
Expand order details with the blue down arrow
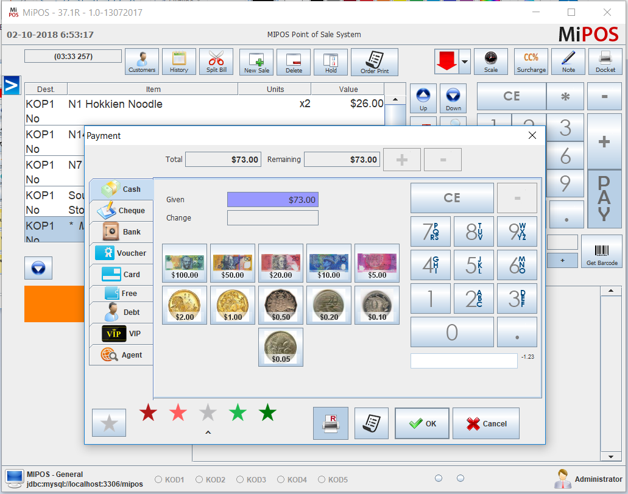tap(38, 267)
